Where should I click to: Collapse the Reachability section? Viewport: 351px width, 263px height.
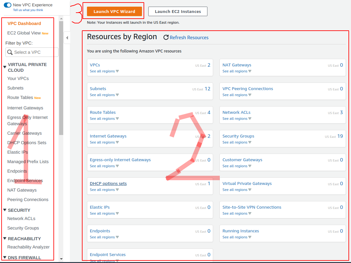point(5,238)
